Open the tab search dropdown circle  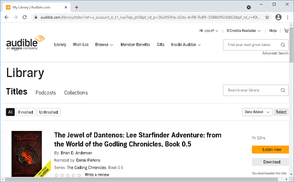(x=248, y=7)
